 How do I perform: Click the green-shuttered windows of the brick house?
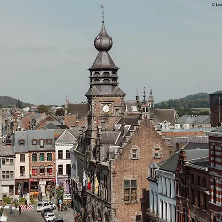42,157
